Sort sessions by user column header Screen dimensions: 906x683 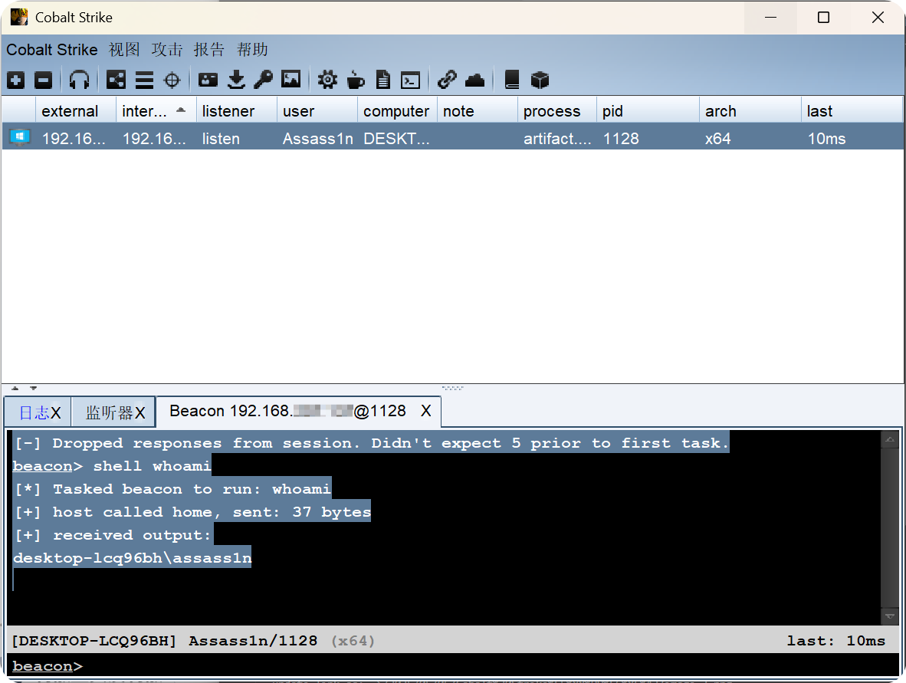(317, 111)
